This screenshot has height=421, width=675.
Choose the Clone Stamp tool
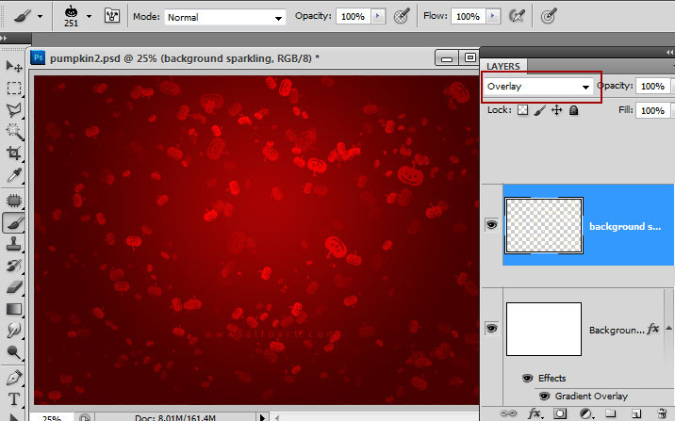[x=14, y=243]
